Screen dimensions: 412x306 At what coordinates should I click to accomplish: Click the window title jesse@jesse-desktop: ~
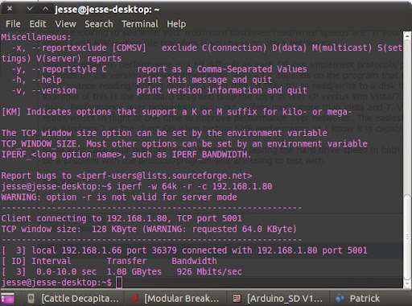tap(107, 10)
